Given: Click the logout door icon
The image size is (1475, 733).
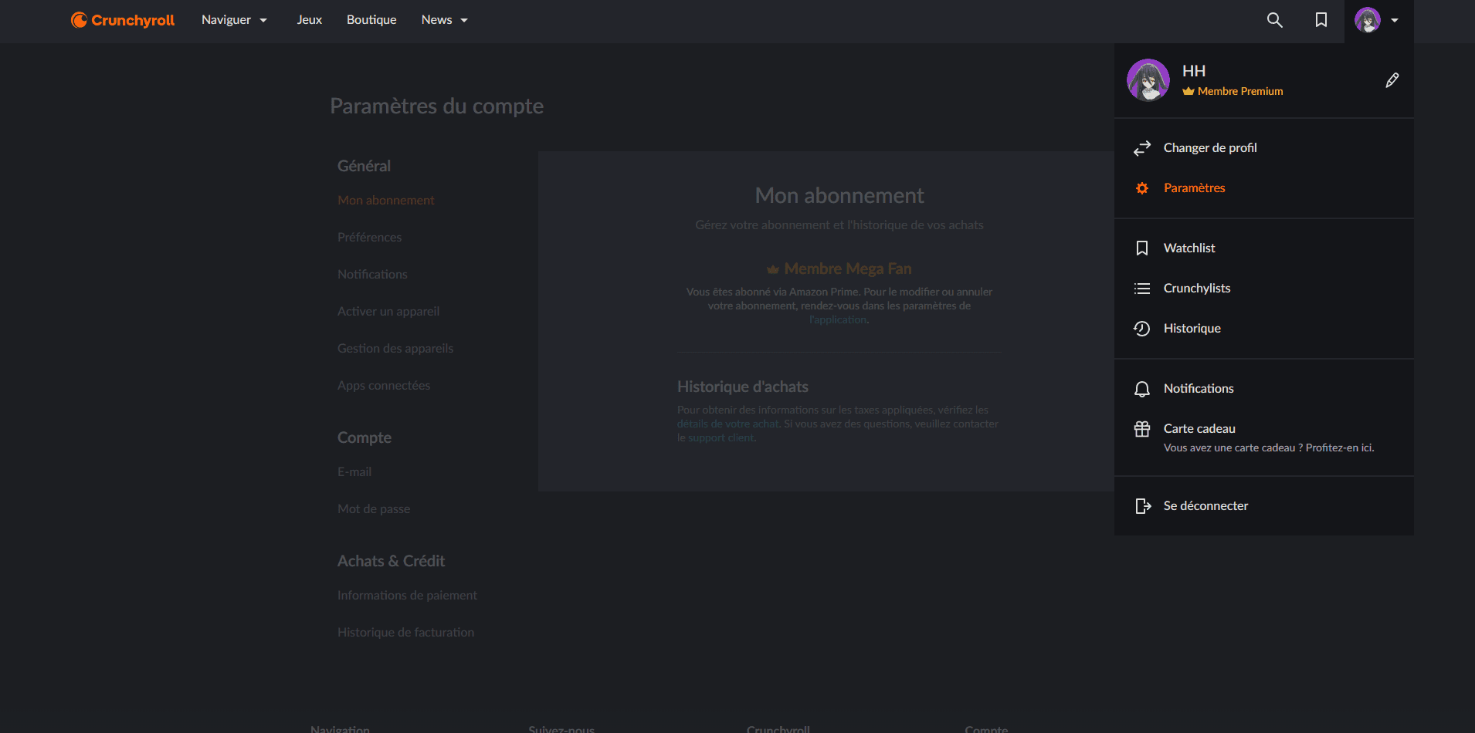Looking at the screenshot, I should click(x=1143, y=506).
